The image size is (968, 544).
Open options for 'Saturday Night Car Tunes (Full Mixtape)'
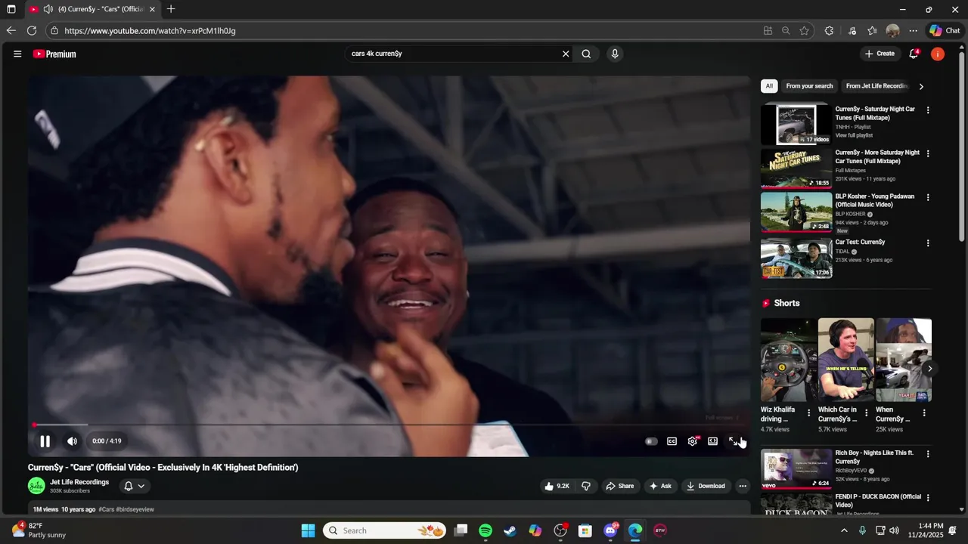(928, 110)
